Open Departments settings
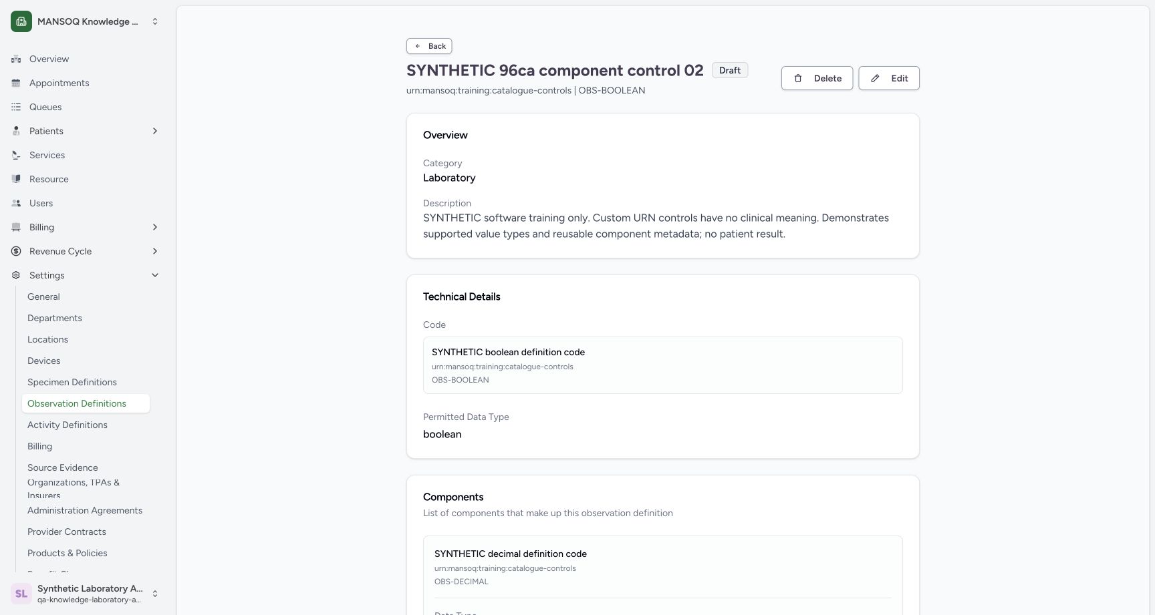 point(86,318)
